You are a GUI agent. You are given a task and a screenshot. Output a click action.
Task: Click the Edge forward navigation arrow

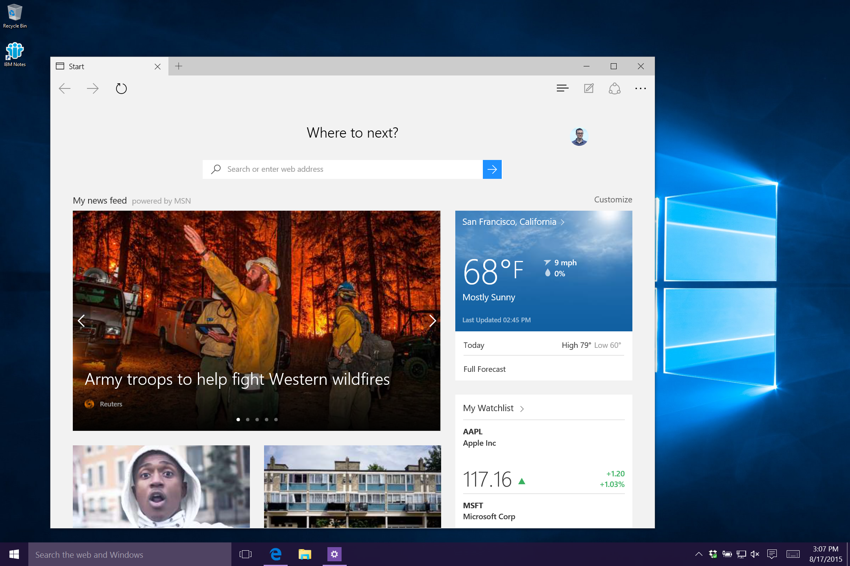pos(93,88)
